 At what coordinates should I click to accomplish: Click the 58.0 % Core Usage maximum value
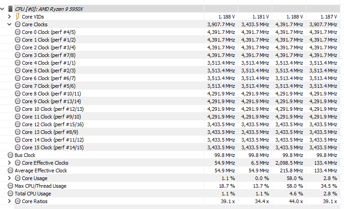(x=294, y=178)
